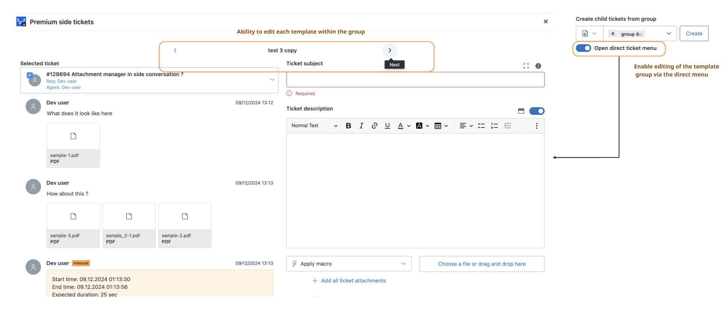Switch off the Ticket description toggle
Screen dimensions: 728x316
tap(537, 111)
